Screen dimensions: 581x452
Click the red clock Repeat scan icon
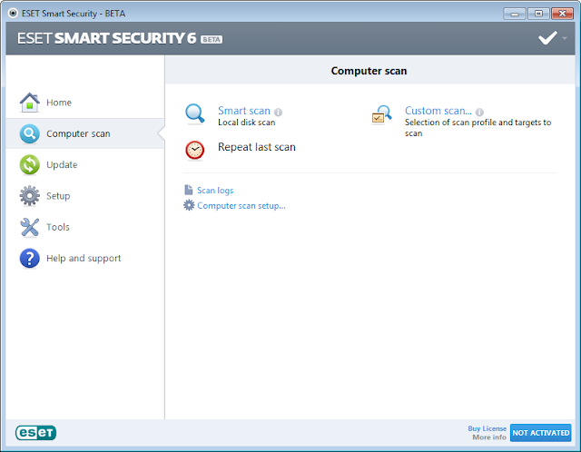point(195,151)
